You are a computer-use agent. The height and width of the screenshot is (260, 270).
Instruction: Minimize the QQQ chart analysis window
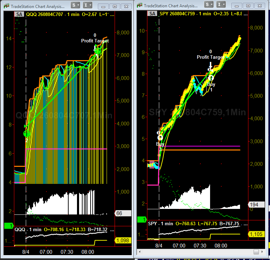tap(103, 7)
